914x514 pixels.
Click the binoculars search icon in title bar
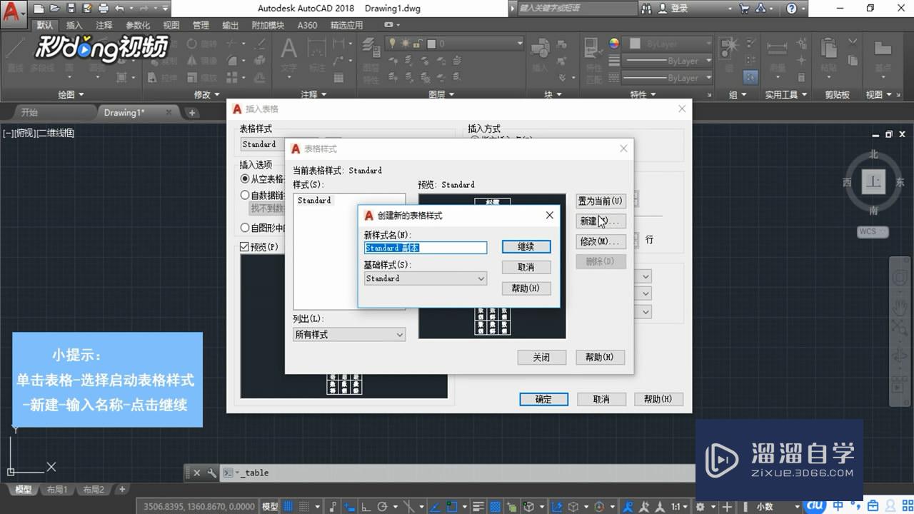pyautogui.click(x=647, y=9)
